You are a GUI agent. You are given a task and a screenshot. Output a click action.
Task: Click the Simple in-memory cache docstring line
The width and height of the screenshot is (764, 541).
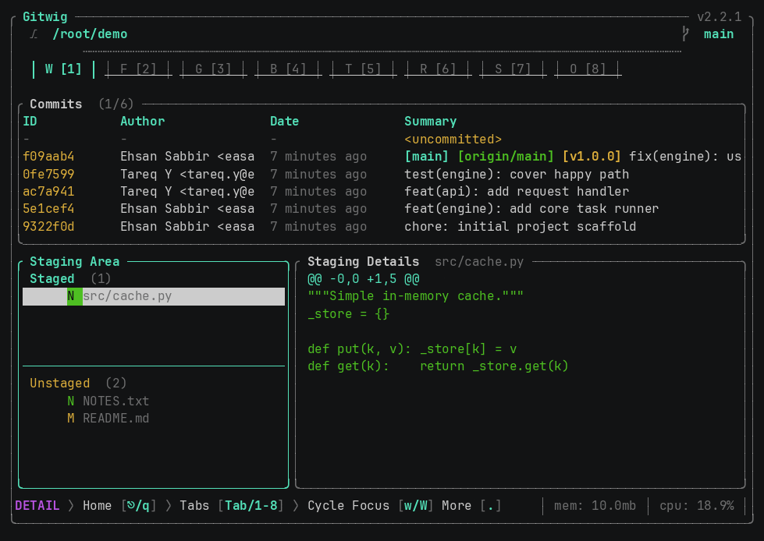click(416, 296)
